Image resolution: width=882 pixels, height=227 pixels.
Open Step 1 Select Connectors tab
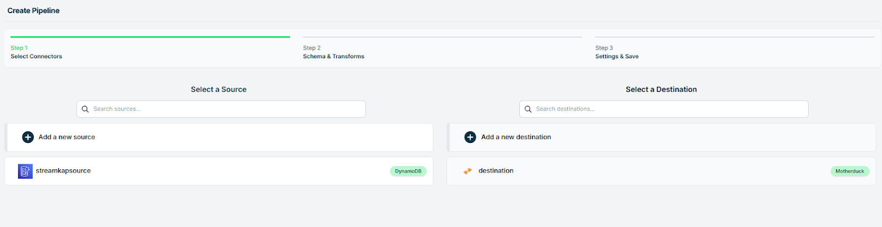pyautogui.click(x=150, y=48)
